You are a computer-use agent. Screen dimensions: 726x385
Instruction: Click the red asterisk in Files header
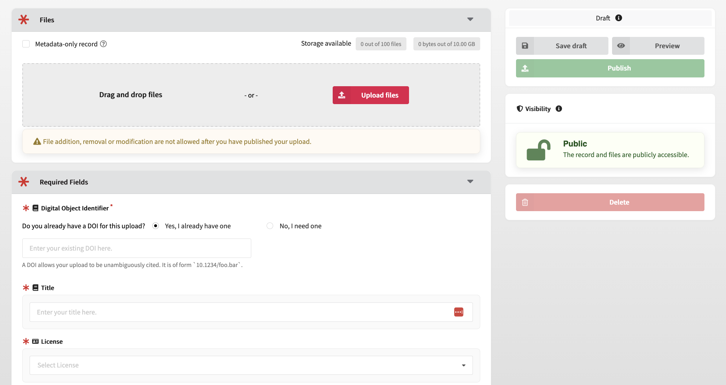point(24,19)
